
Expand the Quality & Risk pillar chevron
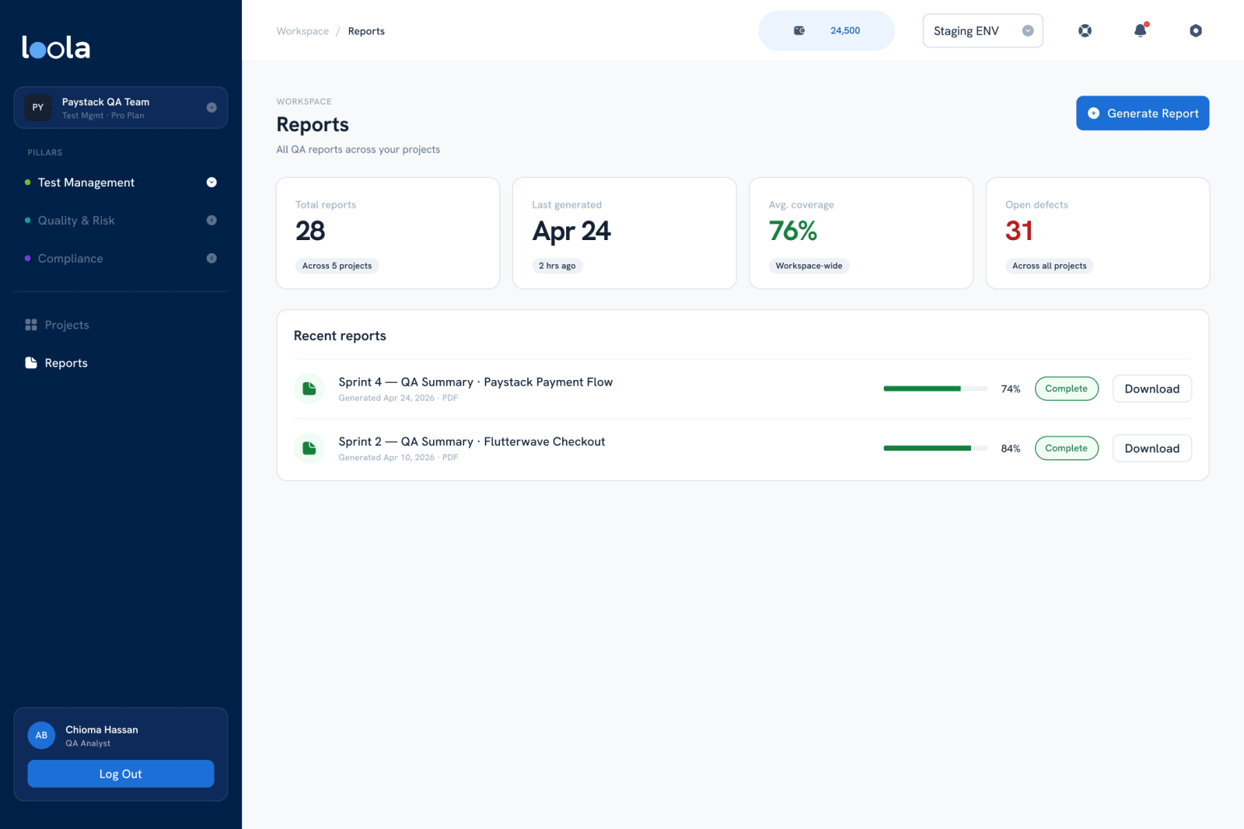point(211,221)
